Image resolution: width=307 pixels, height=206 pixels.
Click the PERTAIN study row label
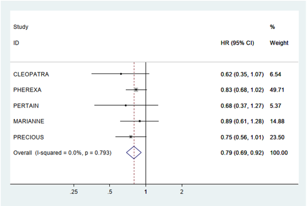26,105
